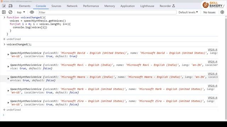Expand the Microsoft Mark voice object
The image size is (227, 127).
(8, 91)
